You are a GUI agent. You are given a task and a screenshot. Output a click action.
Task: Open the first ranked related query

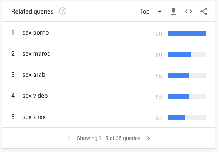tap(35, 33)
